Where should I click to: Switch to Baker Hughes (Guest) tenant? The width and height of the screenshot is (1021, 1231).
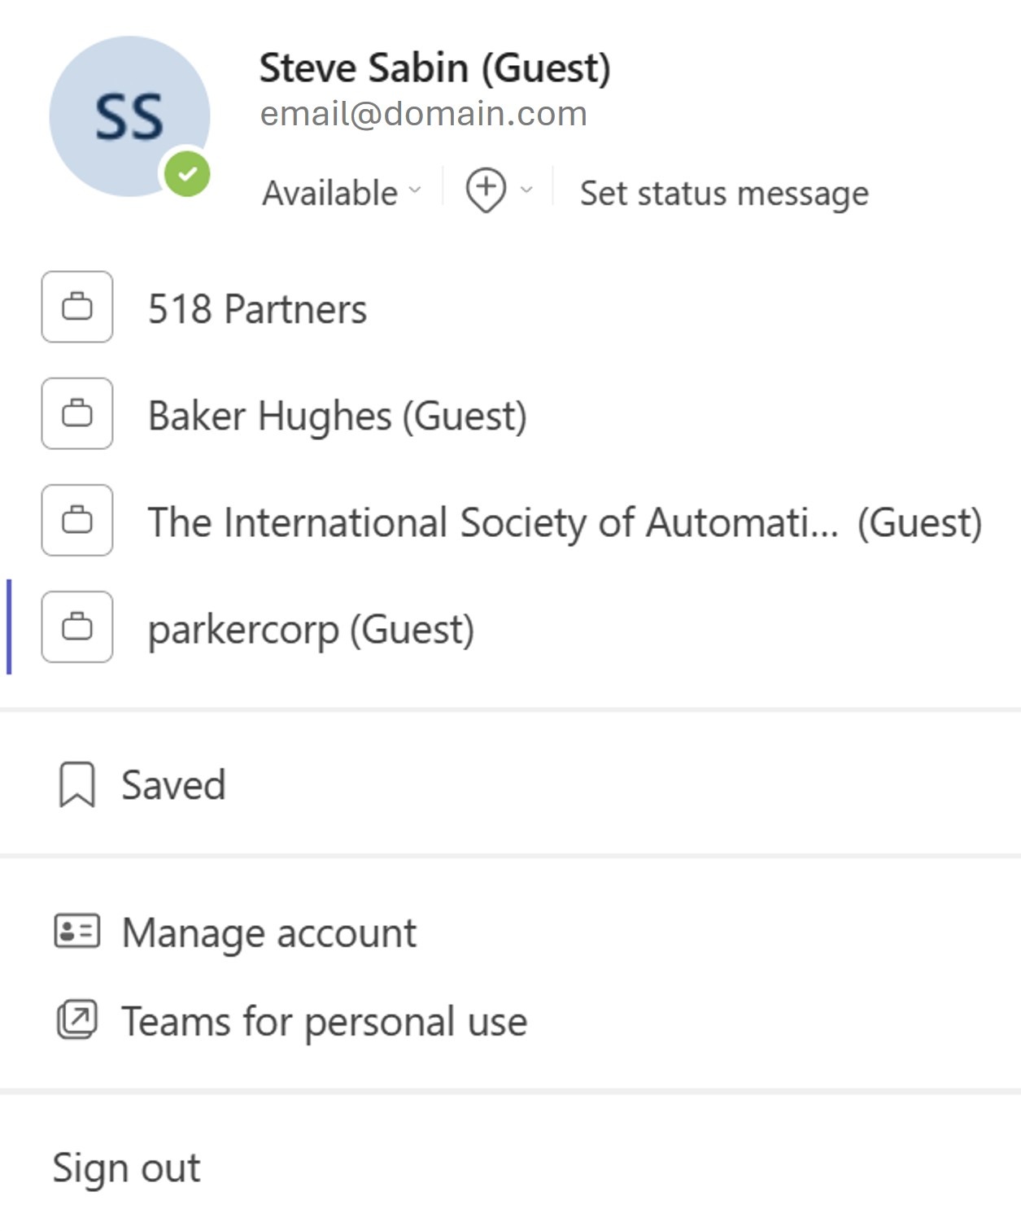click(337, 416)
